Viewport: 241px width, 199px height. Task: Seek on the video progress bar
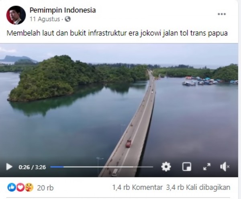102,167
